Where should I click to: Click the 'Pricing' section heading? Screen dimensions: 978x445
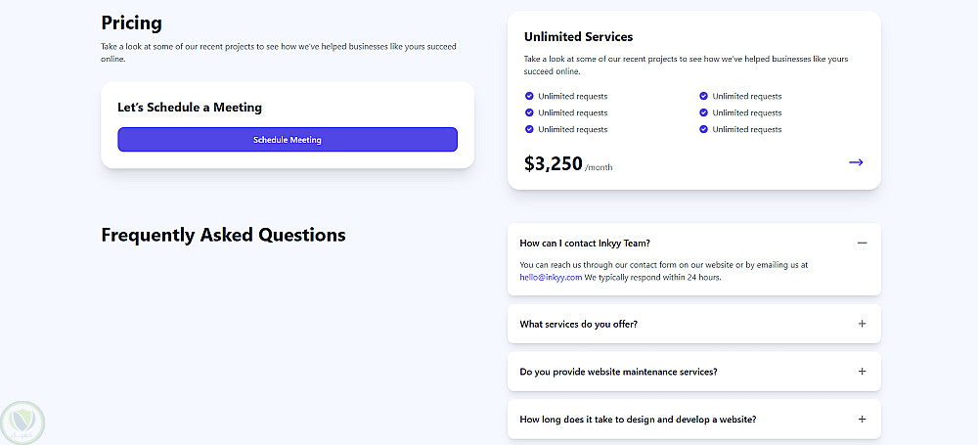click(x=131, y=23)
